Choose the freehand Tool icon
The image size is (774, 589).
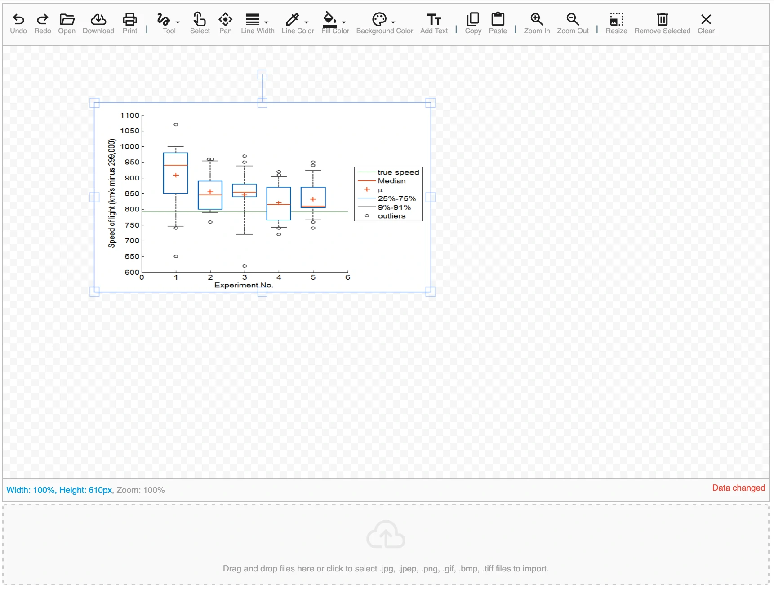[x=164, y=19]
